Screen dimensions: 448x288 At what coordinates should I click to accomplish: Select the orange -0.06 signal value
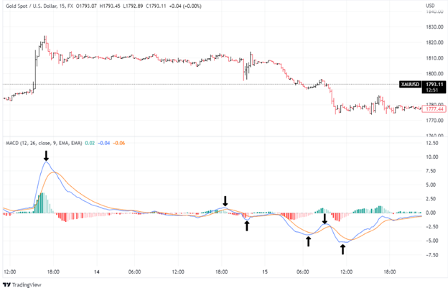[119, 143]
